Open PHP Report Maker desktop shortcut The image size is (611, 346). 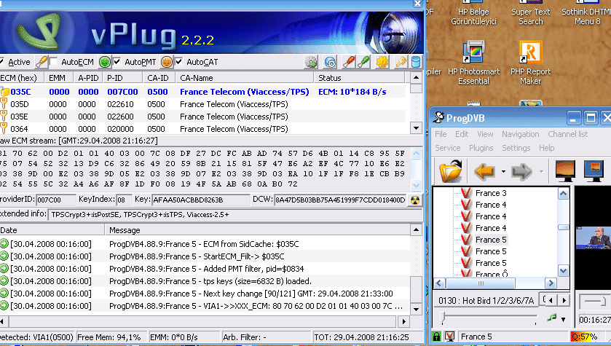pos(530,63)
